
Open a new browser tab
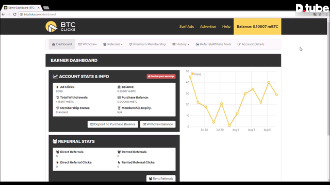(x=46, y=8)
